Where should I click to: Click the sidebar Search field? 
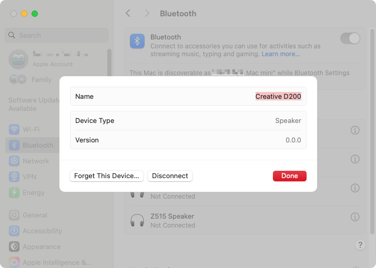point(57,35)
